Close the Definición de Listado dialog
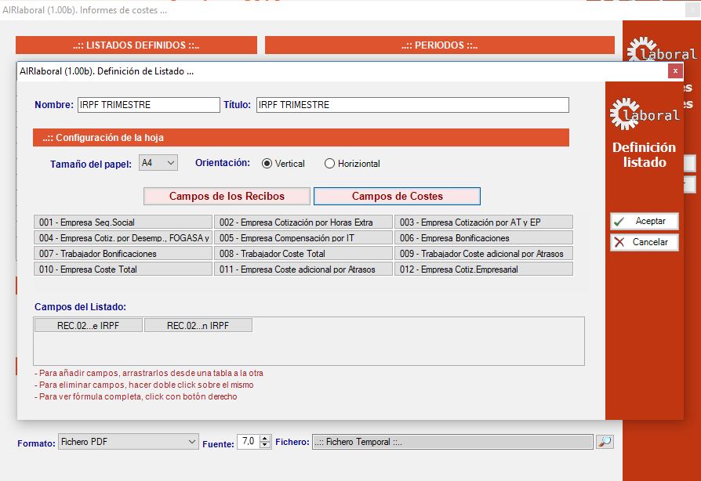 point(675,71)
